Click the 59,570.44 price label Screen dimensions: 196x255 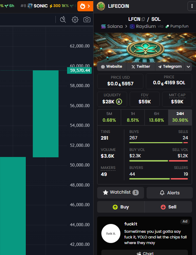tap(79, 71)
